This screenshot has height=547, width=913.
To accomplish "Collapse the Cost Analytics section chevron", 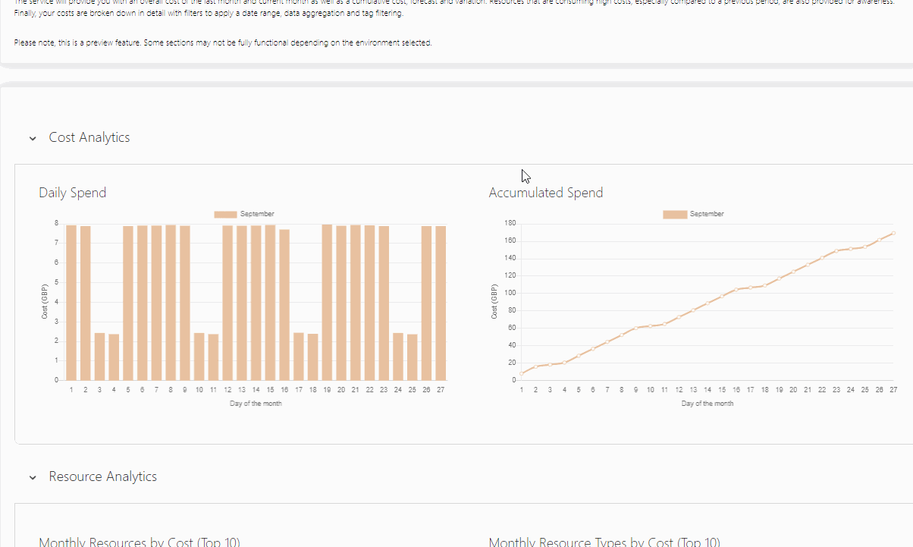I will pyautogui.click(x=33, y=139).
